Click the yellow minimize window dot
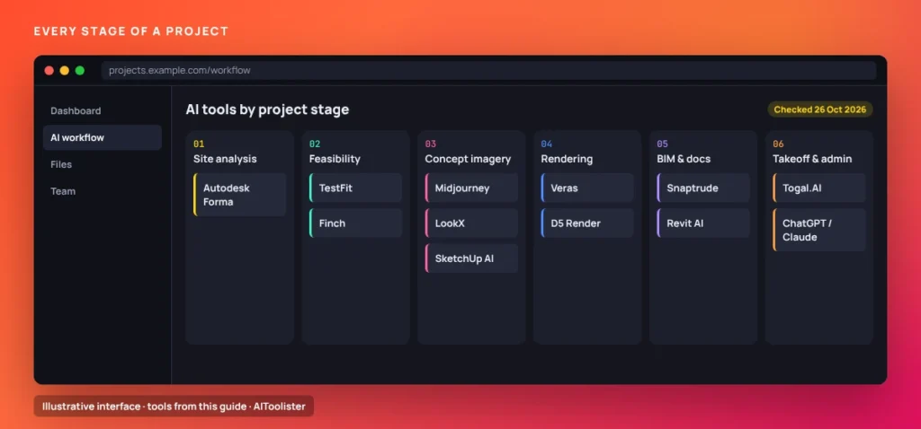The height and width of the screenshot is (429, 921). click(x=65, y=70)
